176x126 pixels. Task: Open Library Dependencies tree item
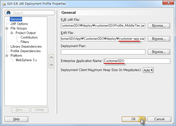[26, 46]
